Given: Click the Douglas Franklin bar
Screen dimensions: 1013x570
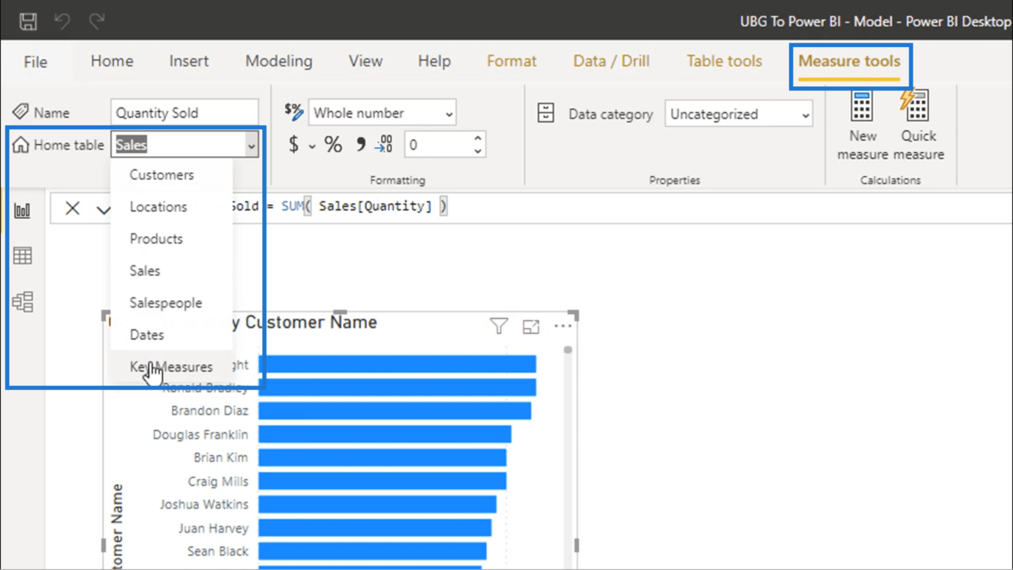Looking at the screenshot, I should tap(385, 434).
